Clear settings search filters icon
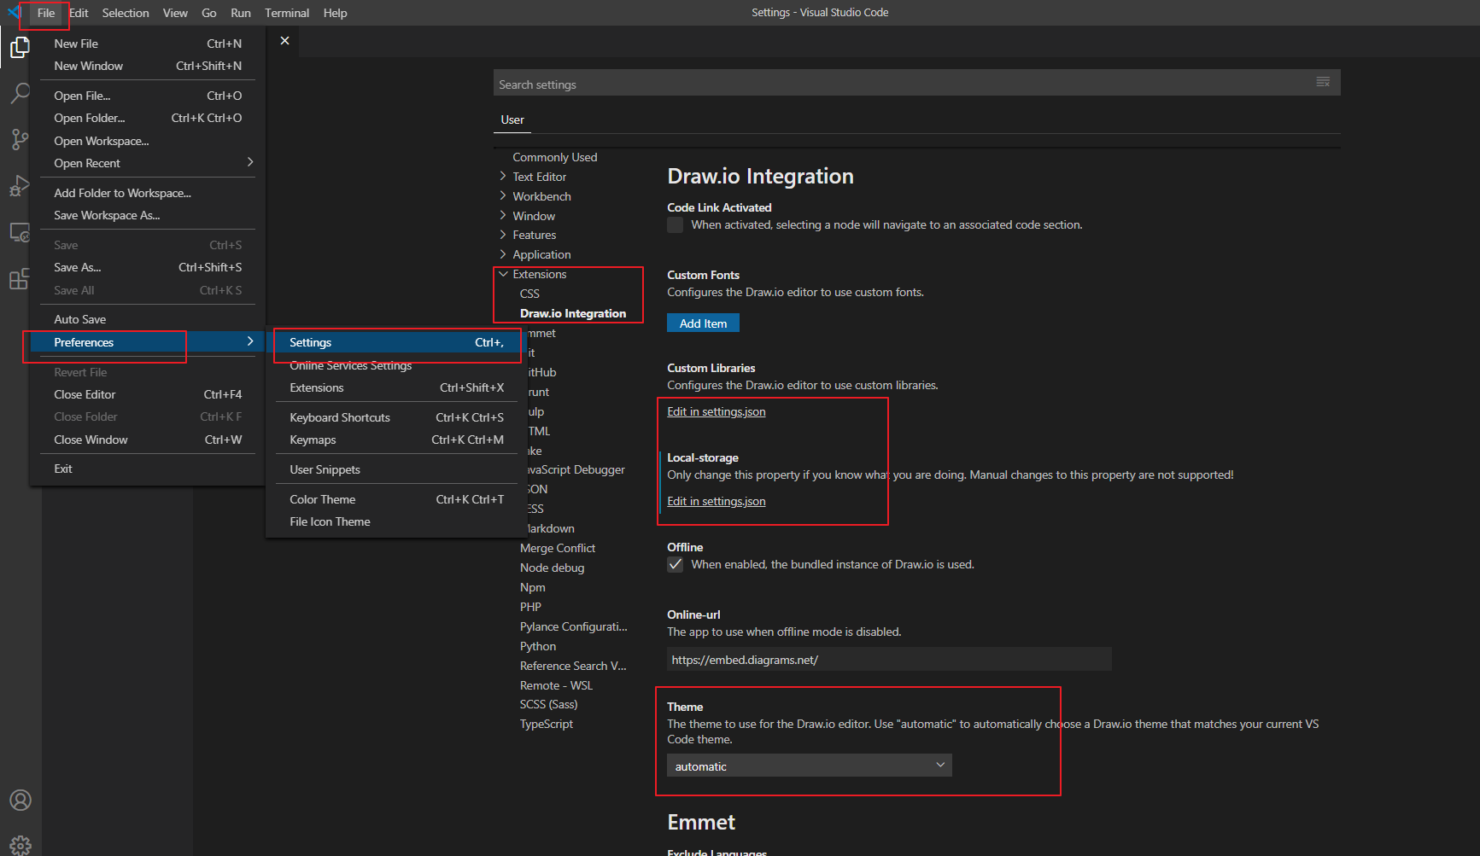The image size is (1480, 856). pos(1323,83)
